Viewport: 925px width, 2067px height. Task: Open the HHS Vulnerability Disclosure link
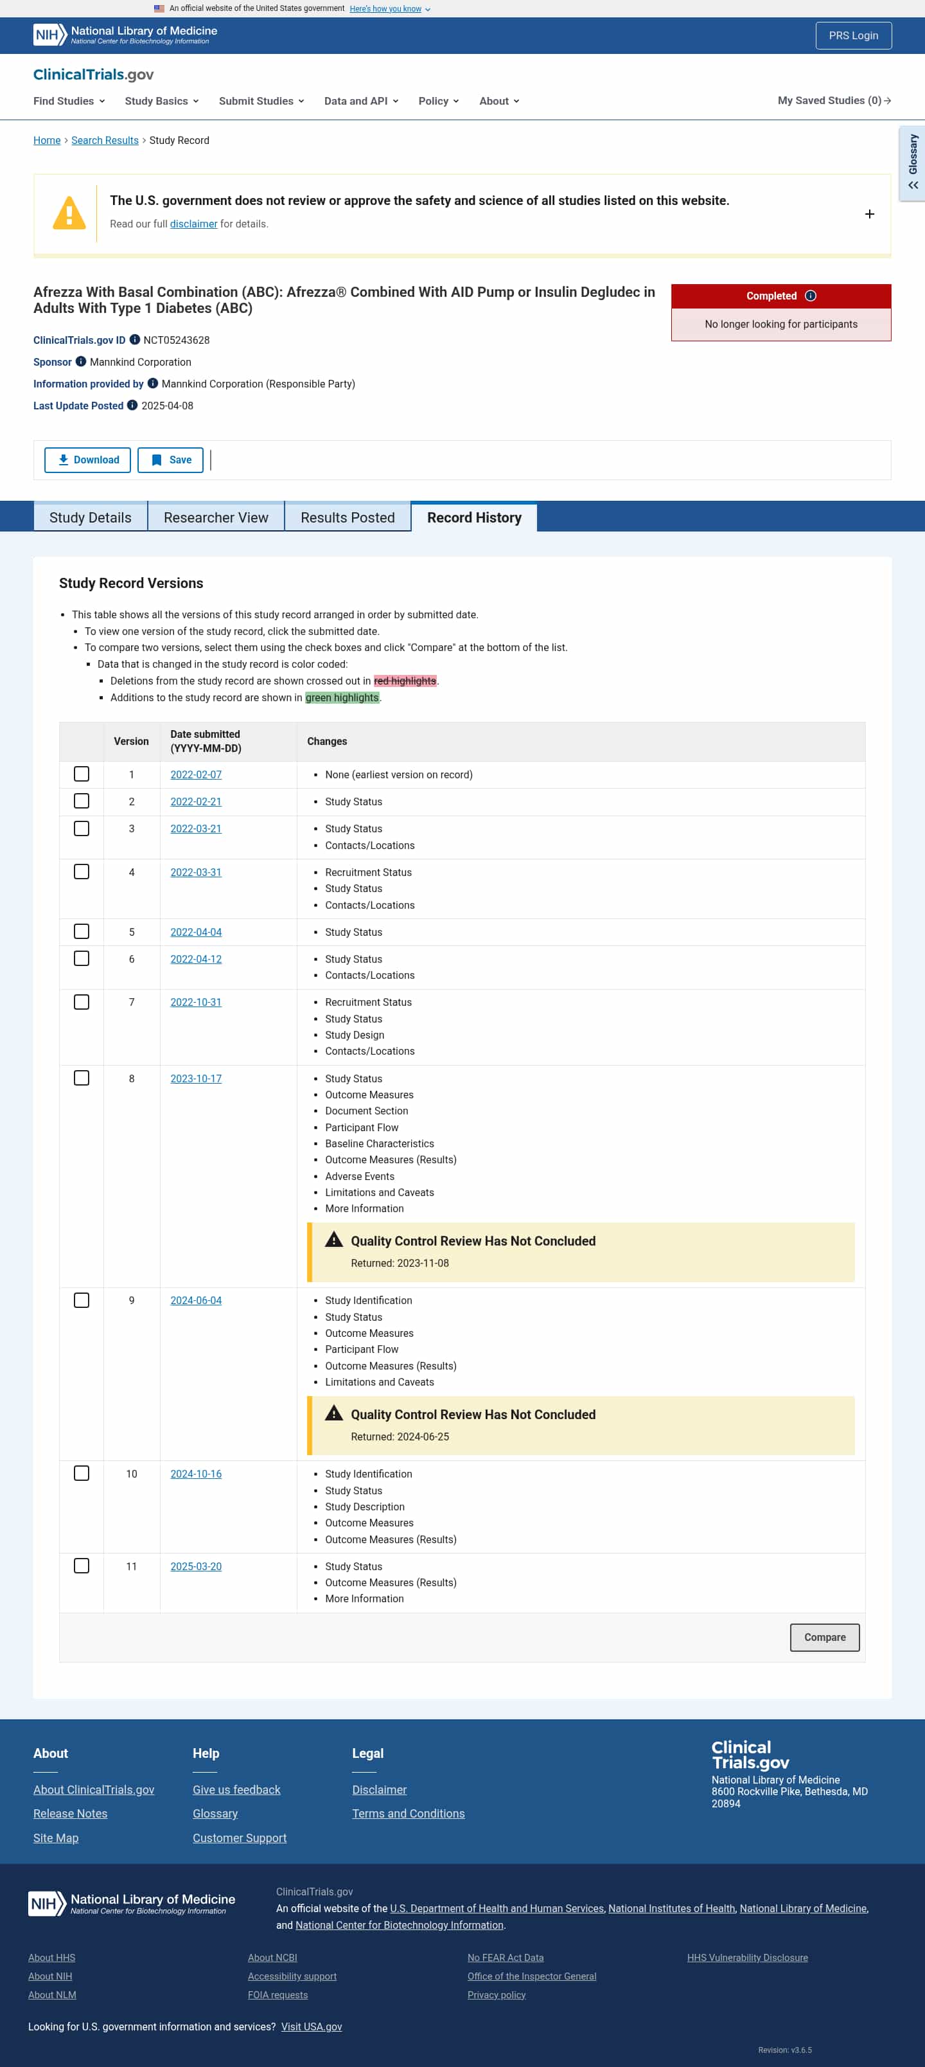[x=747, y=1957]
